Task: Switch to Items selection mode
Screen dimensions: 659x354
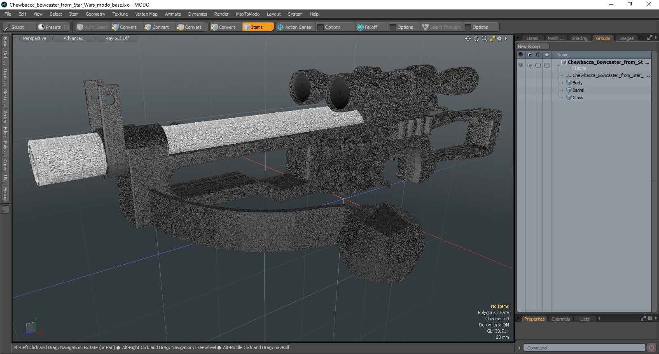Action: [x=258, y=27]
